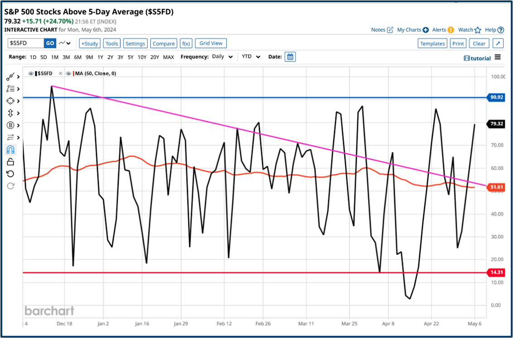Undo the last chart action

pyautogui.click(x=10, y=174)
